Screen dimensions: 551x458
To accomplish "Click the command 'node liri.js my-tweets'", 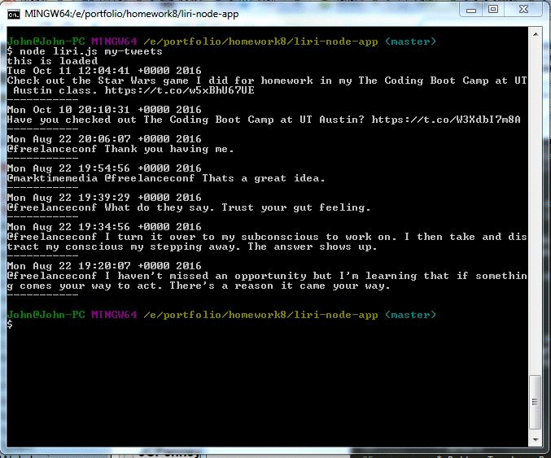I will 91,51.
